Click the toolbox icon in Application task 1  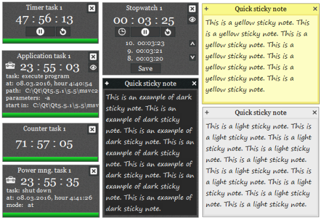click(x=10, y=66)
